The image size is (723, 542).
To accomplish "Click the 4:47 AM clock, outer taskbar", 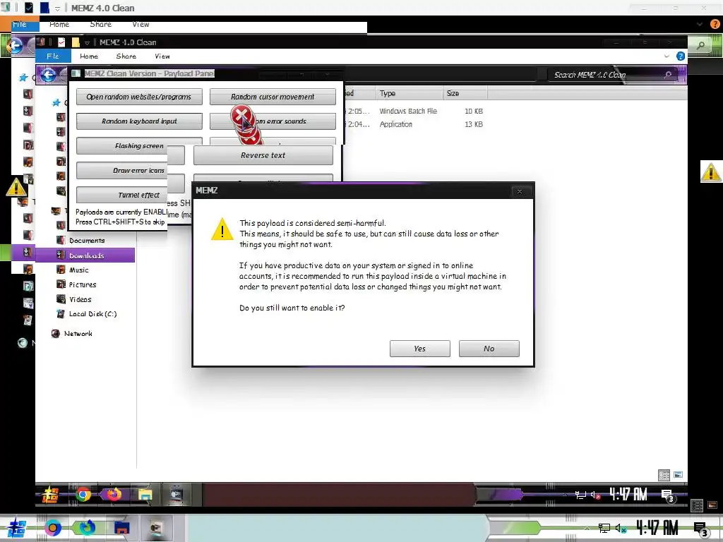I will (x=657, y=528).
